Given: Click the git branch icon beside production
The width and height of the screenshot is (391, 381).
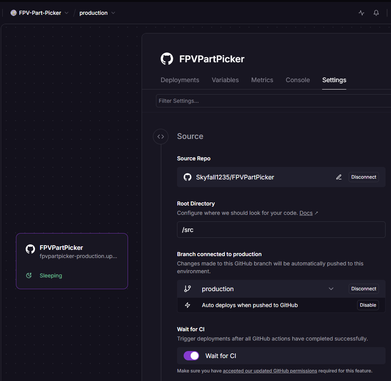Looking at the screenshot, I should coord(188,289).
